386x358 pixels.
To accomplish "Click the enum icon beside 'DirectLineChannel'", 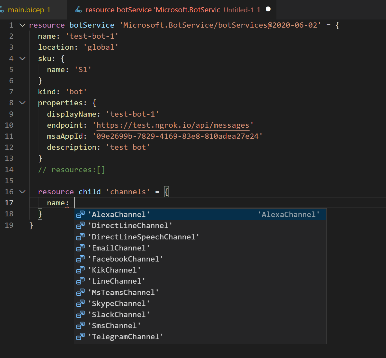I will coord(80,225).
